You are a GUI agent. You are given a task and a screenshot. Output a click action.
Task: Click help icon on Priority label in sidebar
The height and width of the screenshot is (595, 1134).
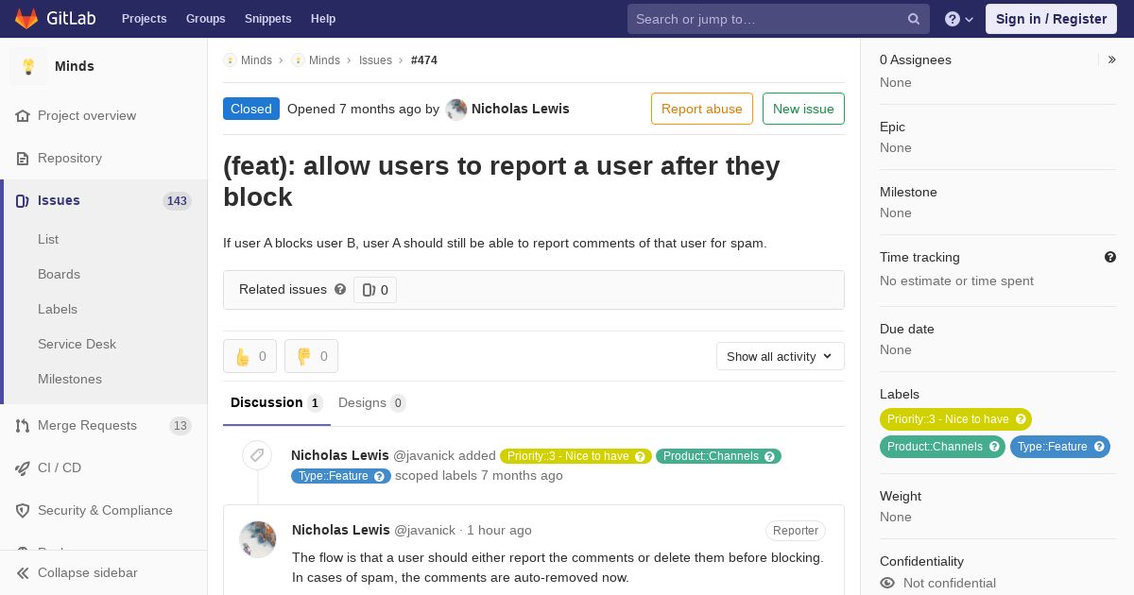tap(1021, 419)
